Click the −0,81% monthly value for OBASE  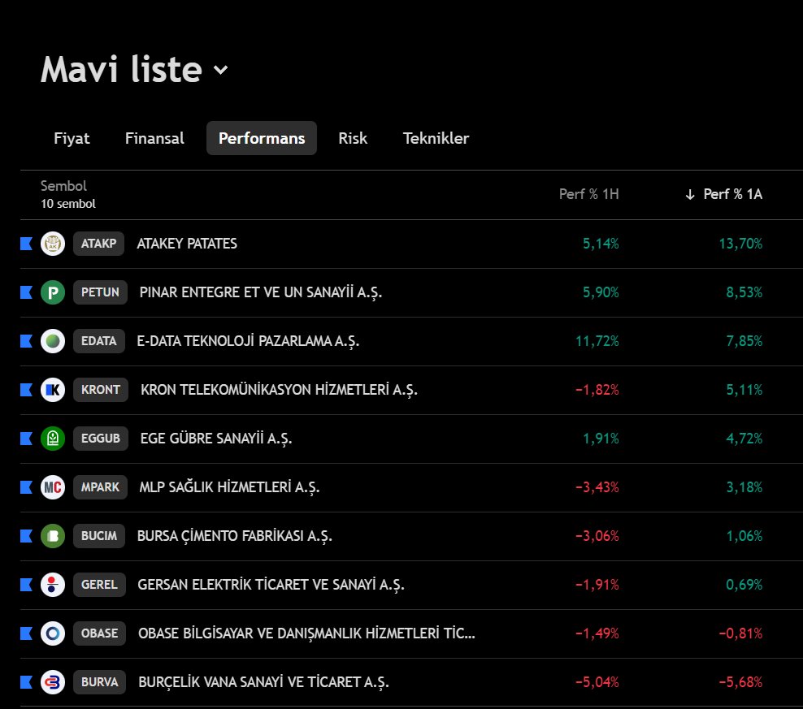pos(740,633)
